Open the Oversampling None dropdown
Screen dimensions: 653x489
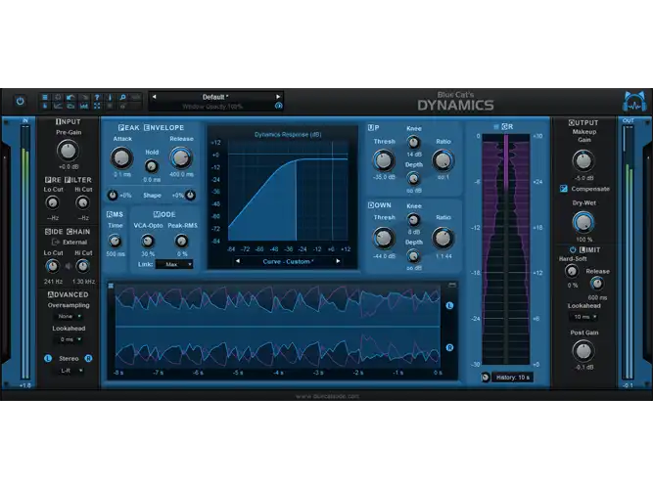coord(69,316)
